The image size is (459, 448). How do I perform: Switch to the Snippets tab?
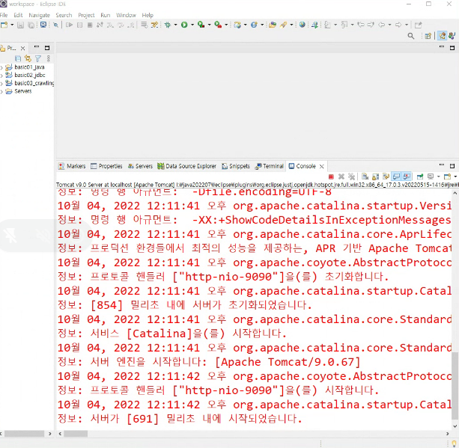[236, 166]
